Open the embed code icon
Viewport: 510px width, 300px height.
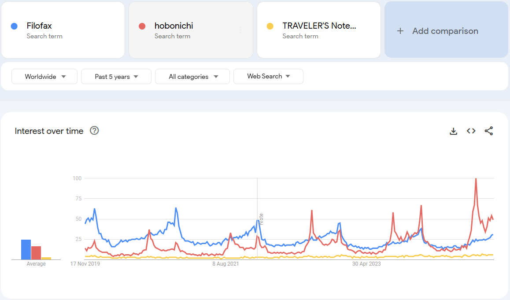click(471, 131)
